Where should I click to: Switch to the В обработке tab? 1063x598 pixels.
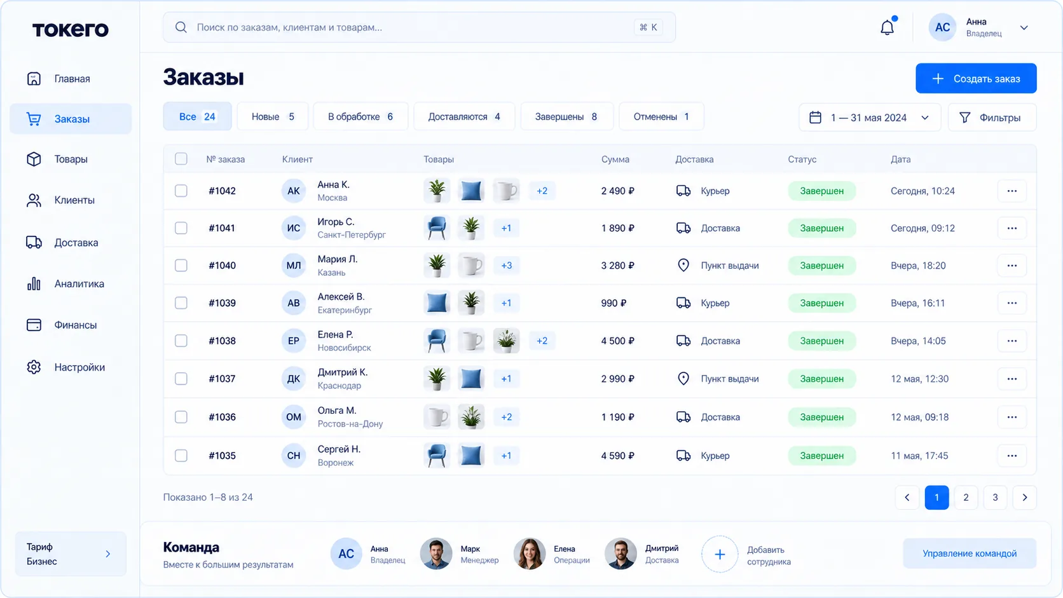[x=360, y=117]
